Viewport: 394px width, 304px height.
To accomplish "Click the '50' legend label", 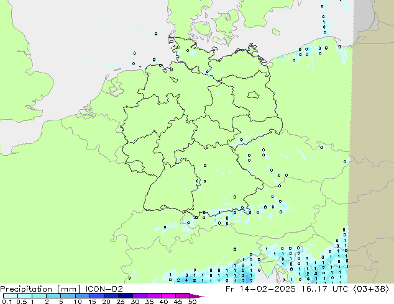I will [x=193, y=302].
